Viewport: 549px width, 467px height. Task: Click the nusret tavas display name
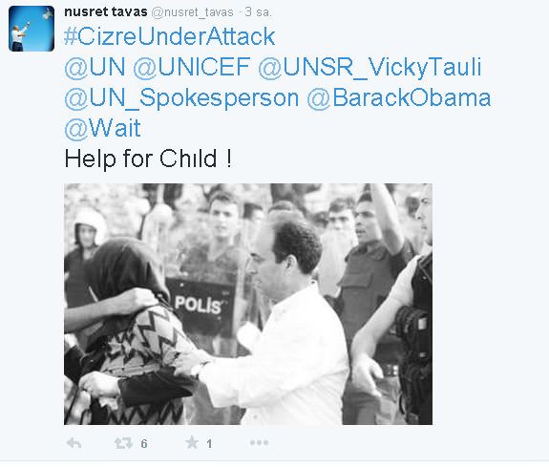click(x=106, y=12)
